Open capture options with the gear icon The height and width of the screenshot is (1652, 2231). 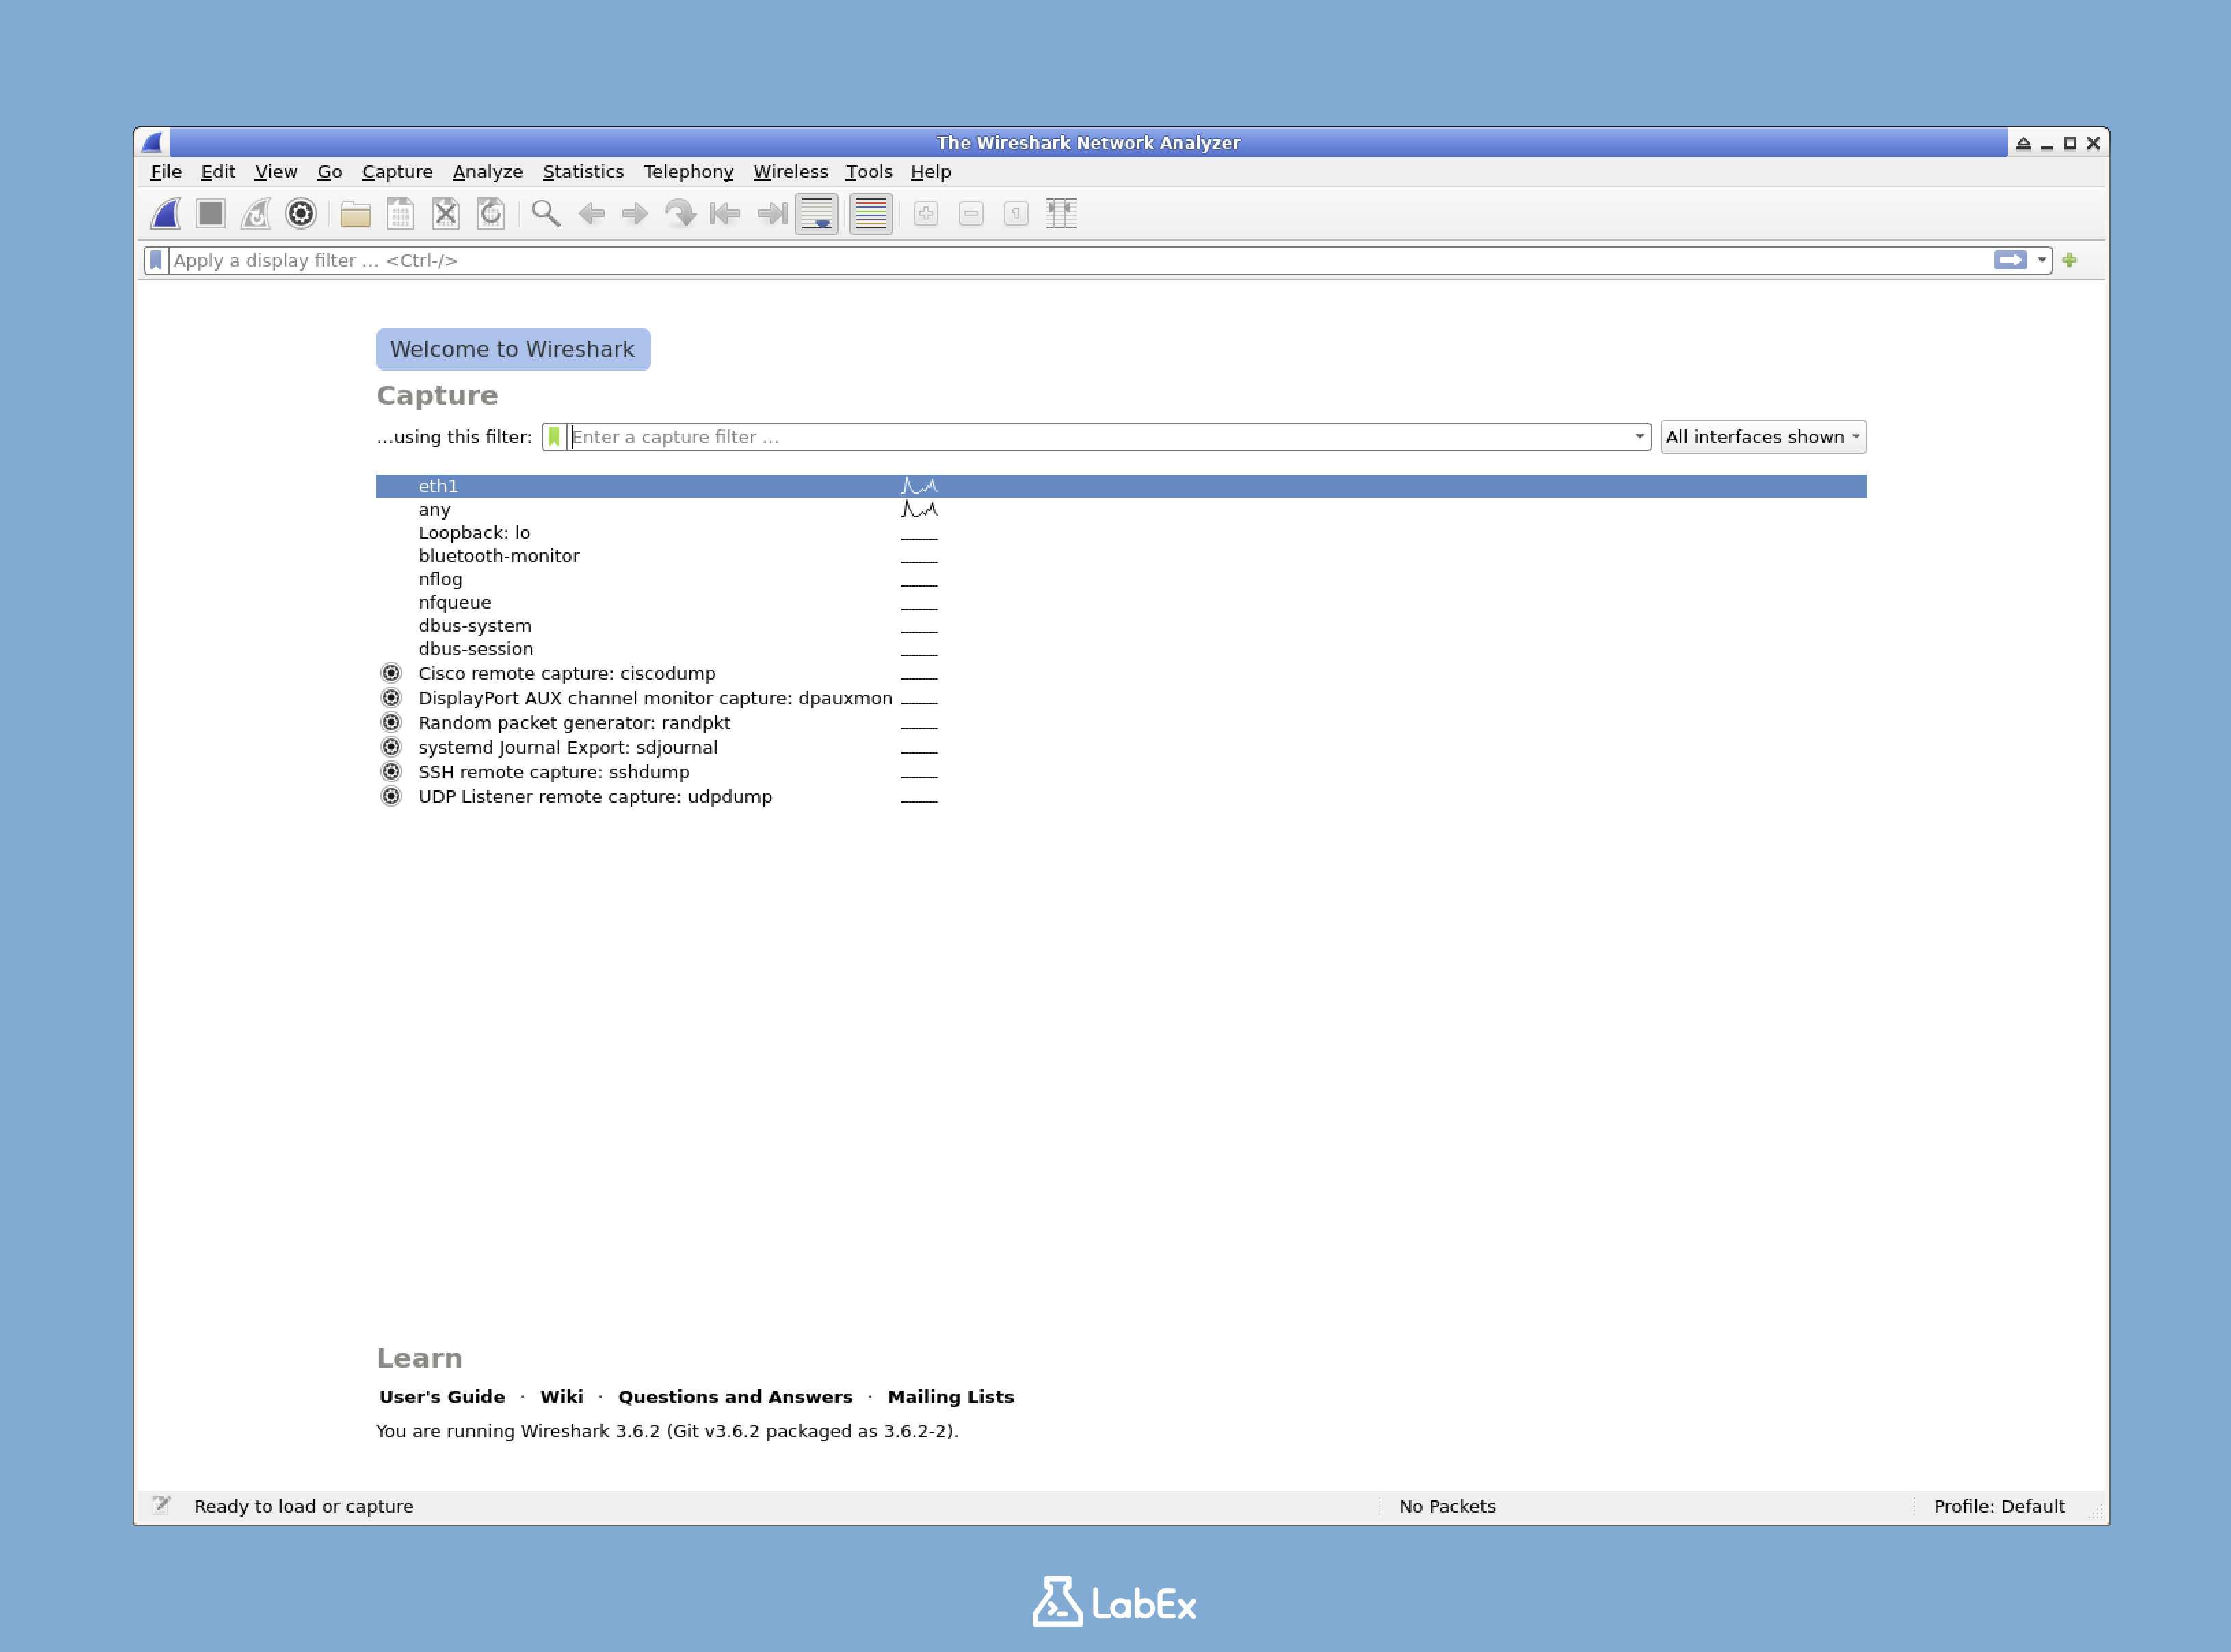pos(299,213)
